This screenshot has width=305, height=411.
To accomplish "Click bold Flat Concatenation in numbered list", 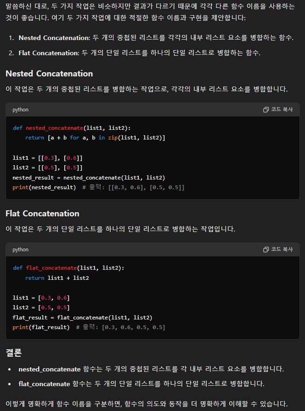I will (49, 53).
